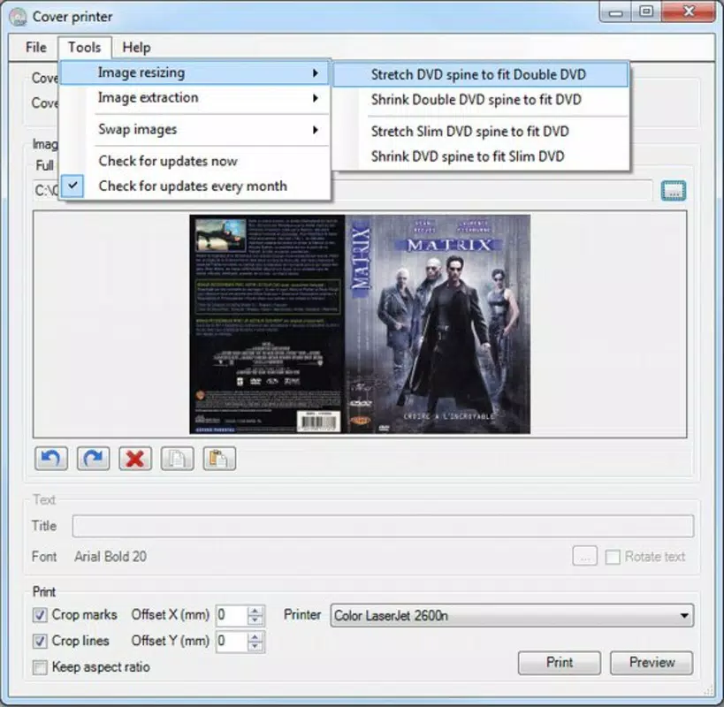
Task: Decrease the Offset X value
Action: (255, 620)
